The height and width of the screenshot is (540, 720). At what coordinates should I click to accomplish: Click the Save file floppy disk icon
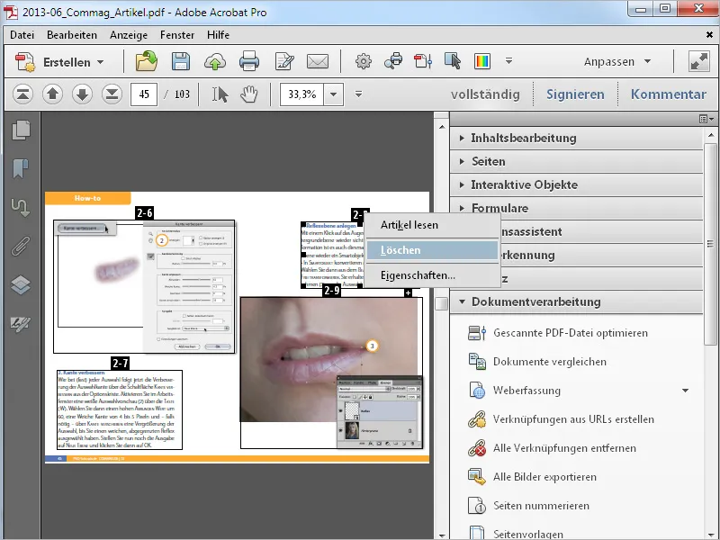[x=181, y=62]
